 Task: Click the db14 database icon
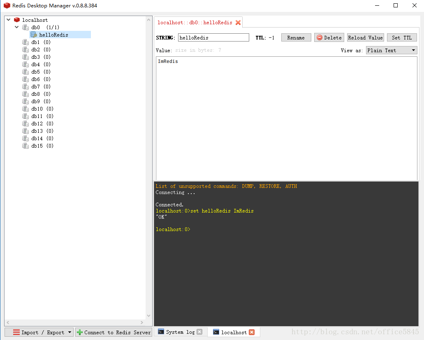coord(25,139)
